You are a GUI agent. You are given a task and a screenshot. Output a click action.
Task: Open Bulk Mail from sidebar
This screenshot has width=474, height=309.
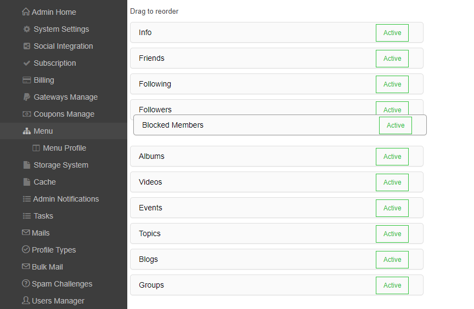[42, 267]
